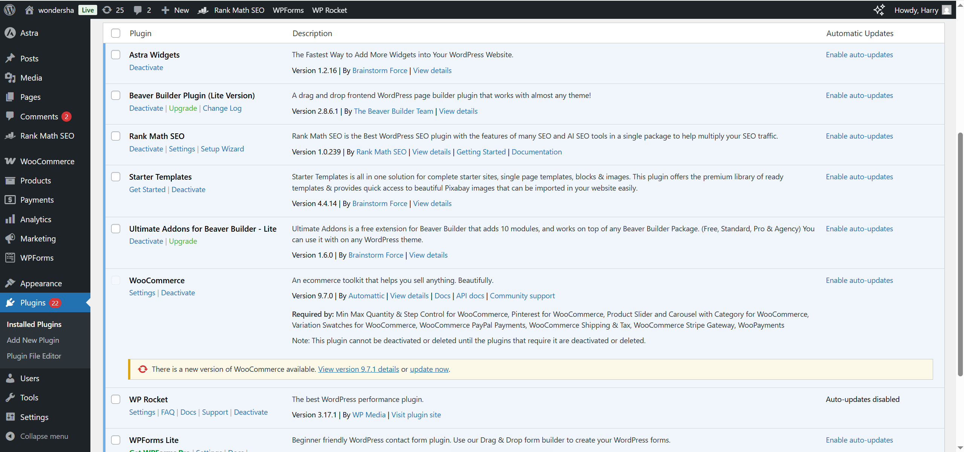Tick the Astra Widgets checkbox
Viewport: 964px width, 452px height.
[116, 55]
